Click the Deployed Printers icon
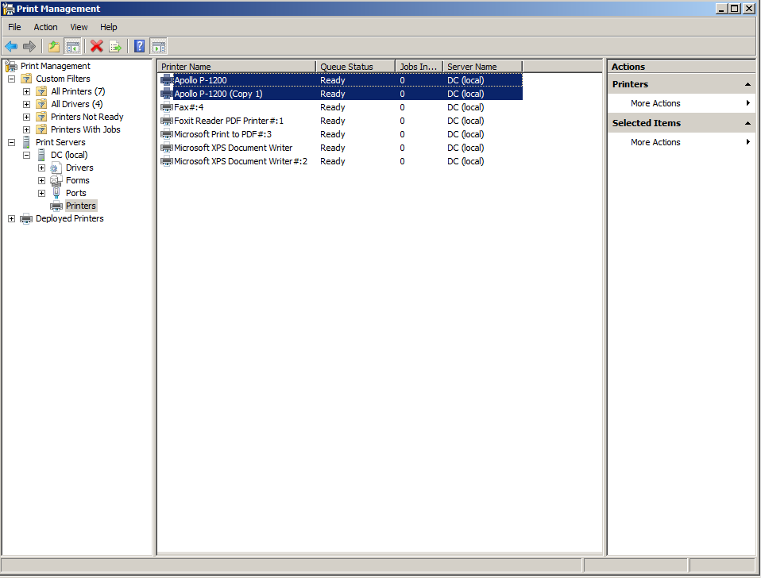The height and width of the screenshot is (578, 761). pyautogui.click(x=26, y=218)
